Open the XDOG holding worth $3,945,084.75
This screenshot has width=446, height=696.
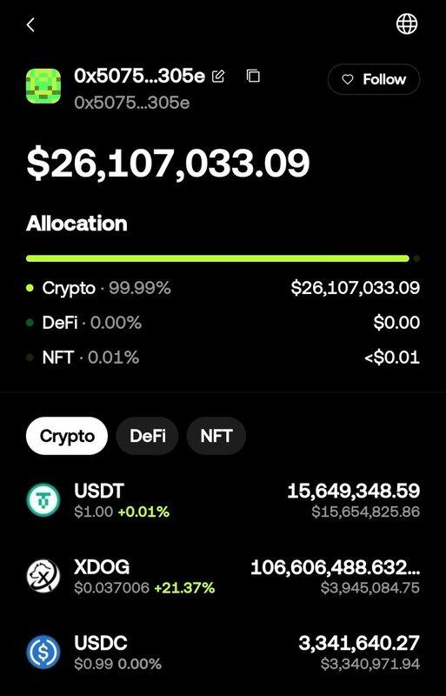pos(370,588)
